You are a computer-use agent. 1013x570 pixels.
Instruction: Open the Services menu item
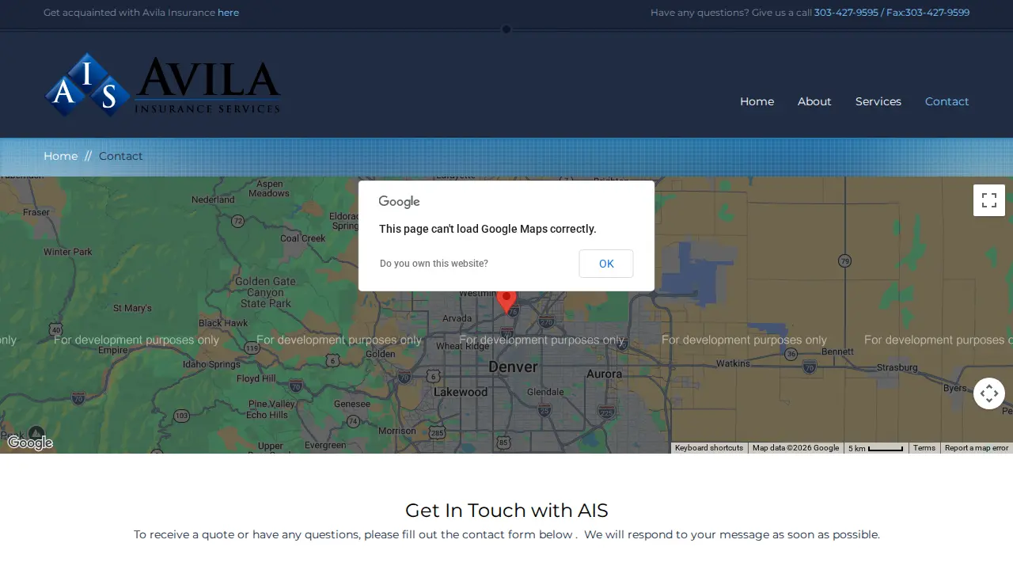(878, 101)
